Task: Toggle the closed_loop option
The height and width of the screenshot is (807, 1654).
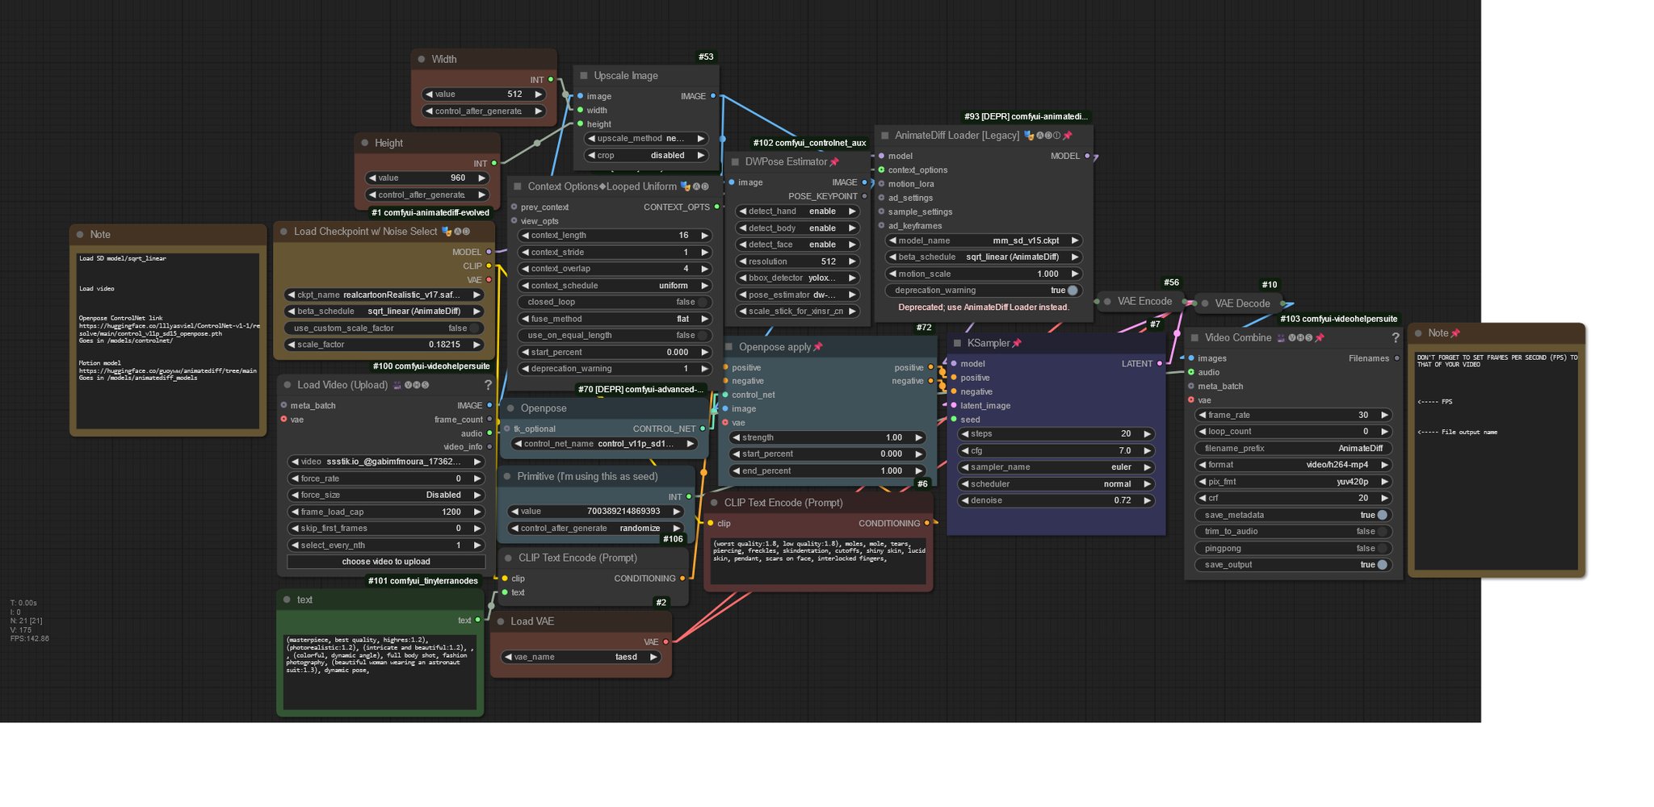Action: click(614, 303)
